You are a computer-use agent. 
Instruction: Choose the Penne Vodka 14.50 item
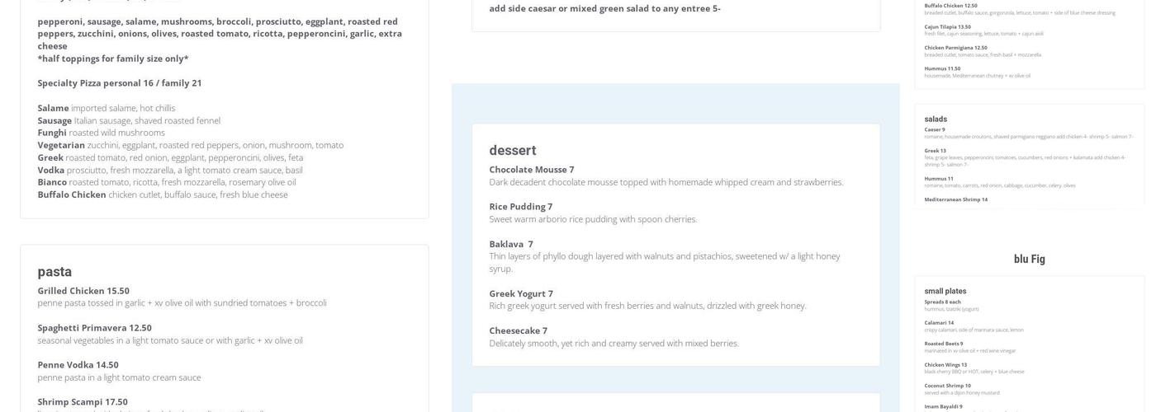pos(78,365)
